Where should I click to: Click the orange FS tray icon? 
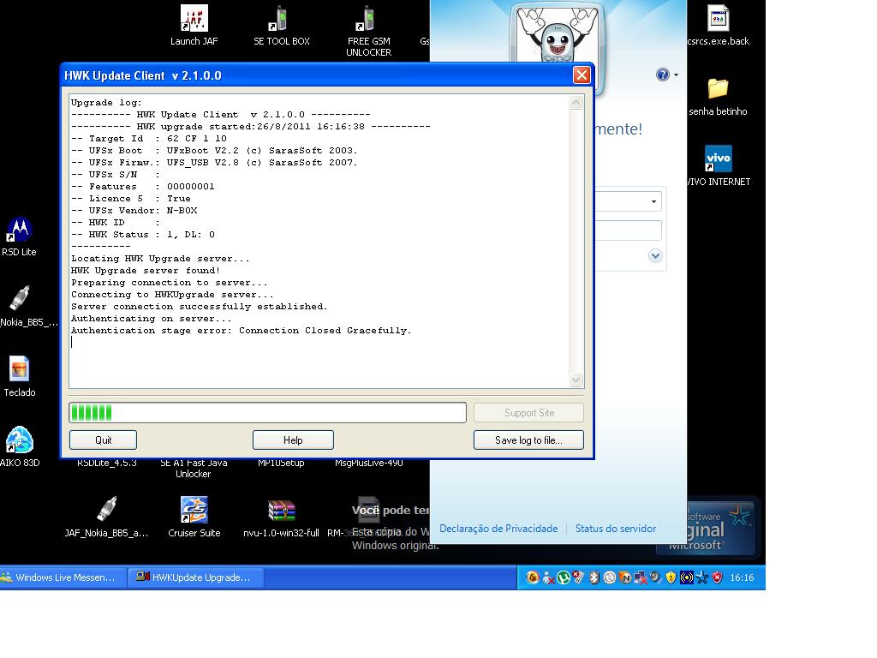[533, 577]
